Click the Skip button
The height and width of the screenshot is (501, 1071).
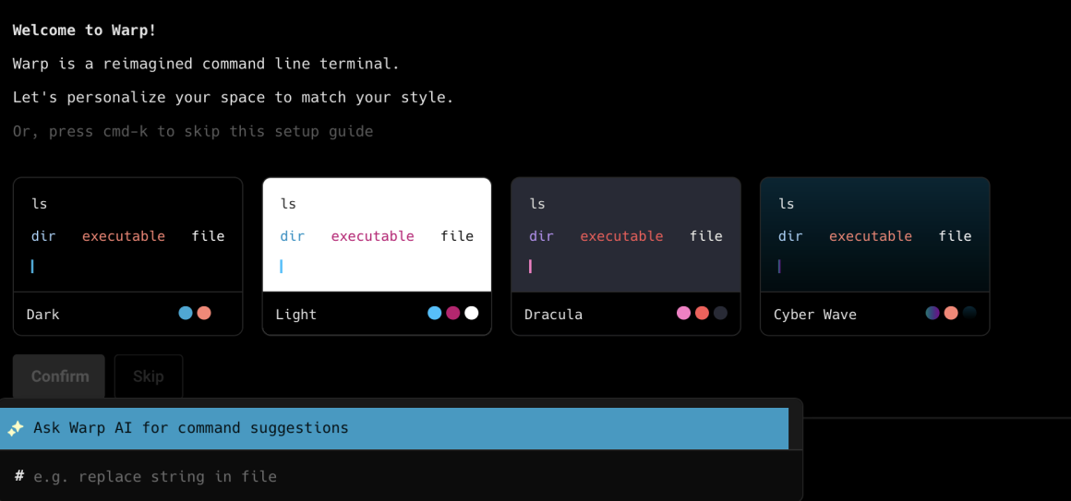(x=148, y=376)
